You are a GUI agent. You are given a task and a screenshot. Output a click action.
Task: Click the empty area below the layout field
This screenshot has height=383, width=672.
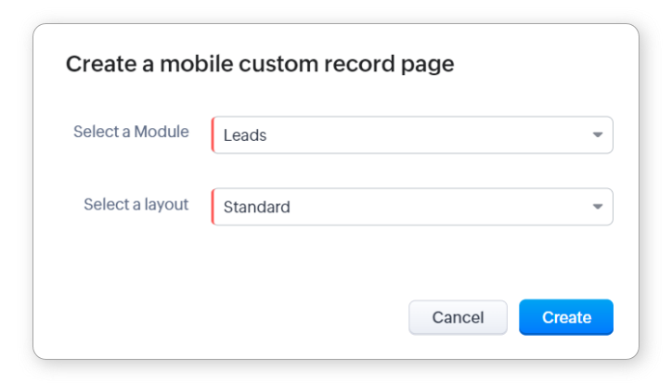tap(371, 260)
